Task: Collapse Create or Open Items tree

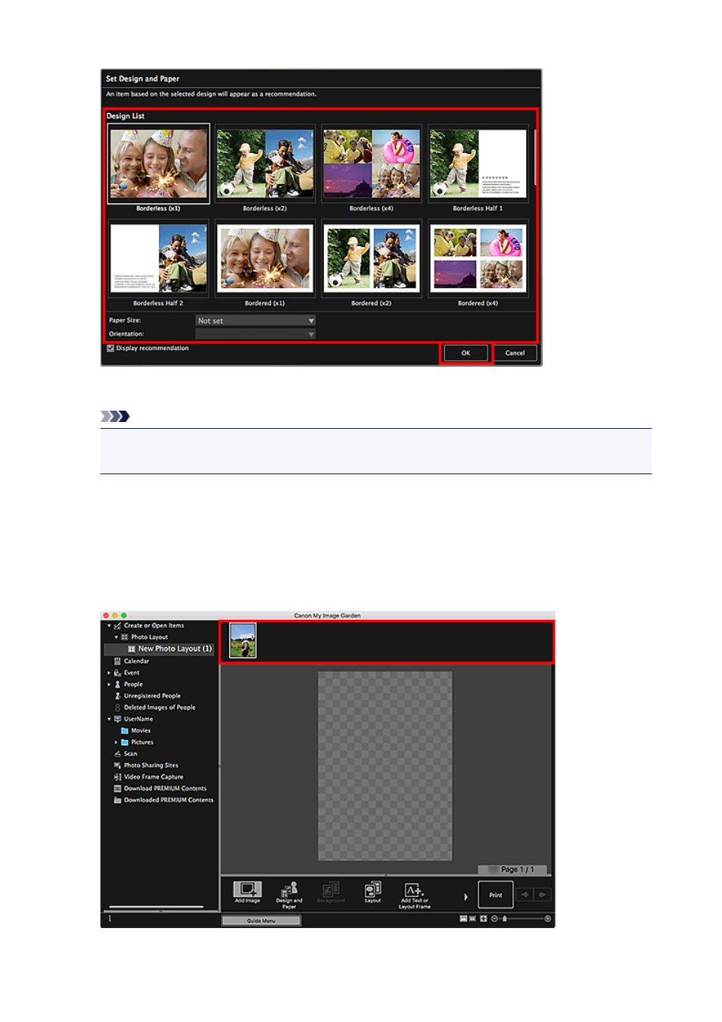Action: [x=109, y=626]
